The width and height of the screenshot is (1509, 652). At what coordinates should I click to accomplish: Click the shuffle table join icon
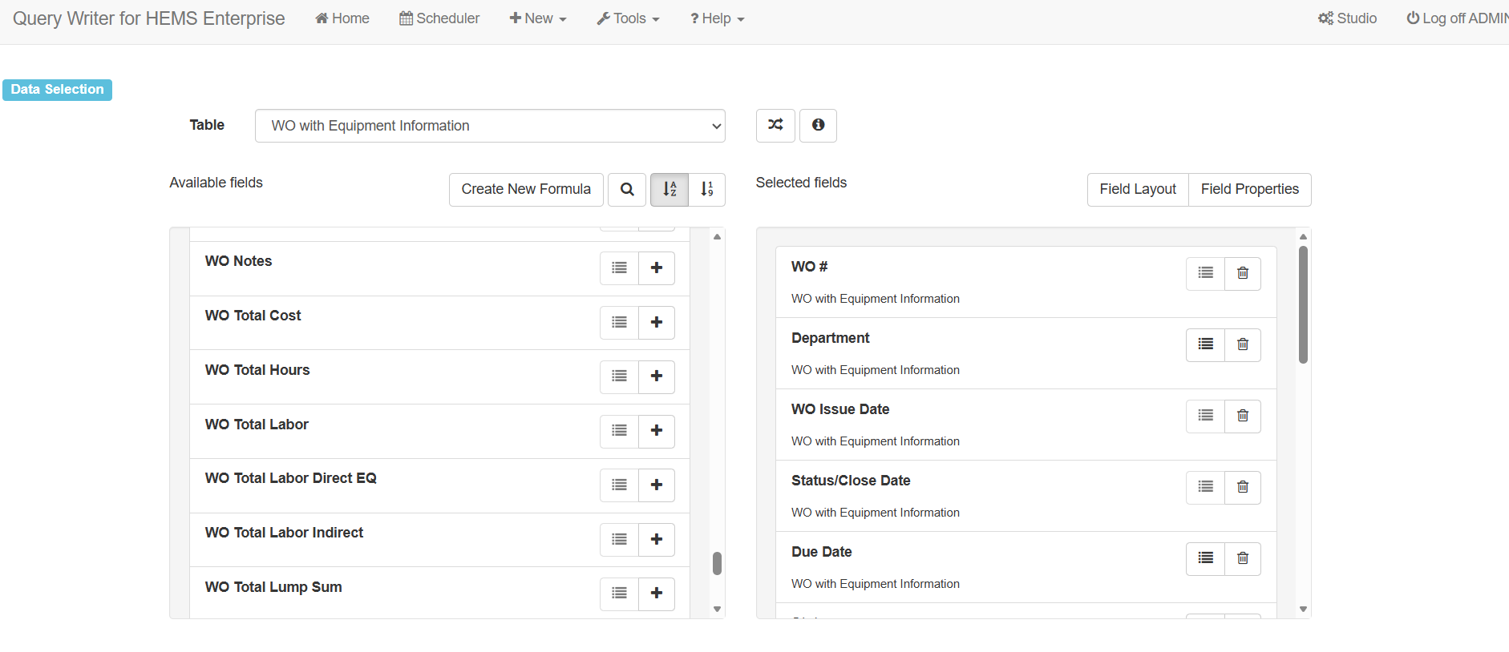pos(775,126)
